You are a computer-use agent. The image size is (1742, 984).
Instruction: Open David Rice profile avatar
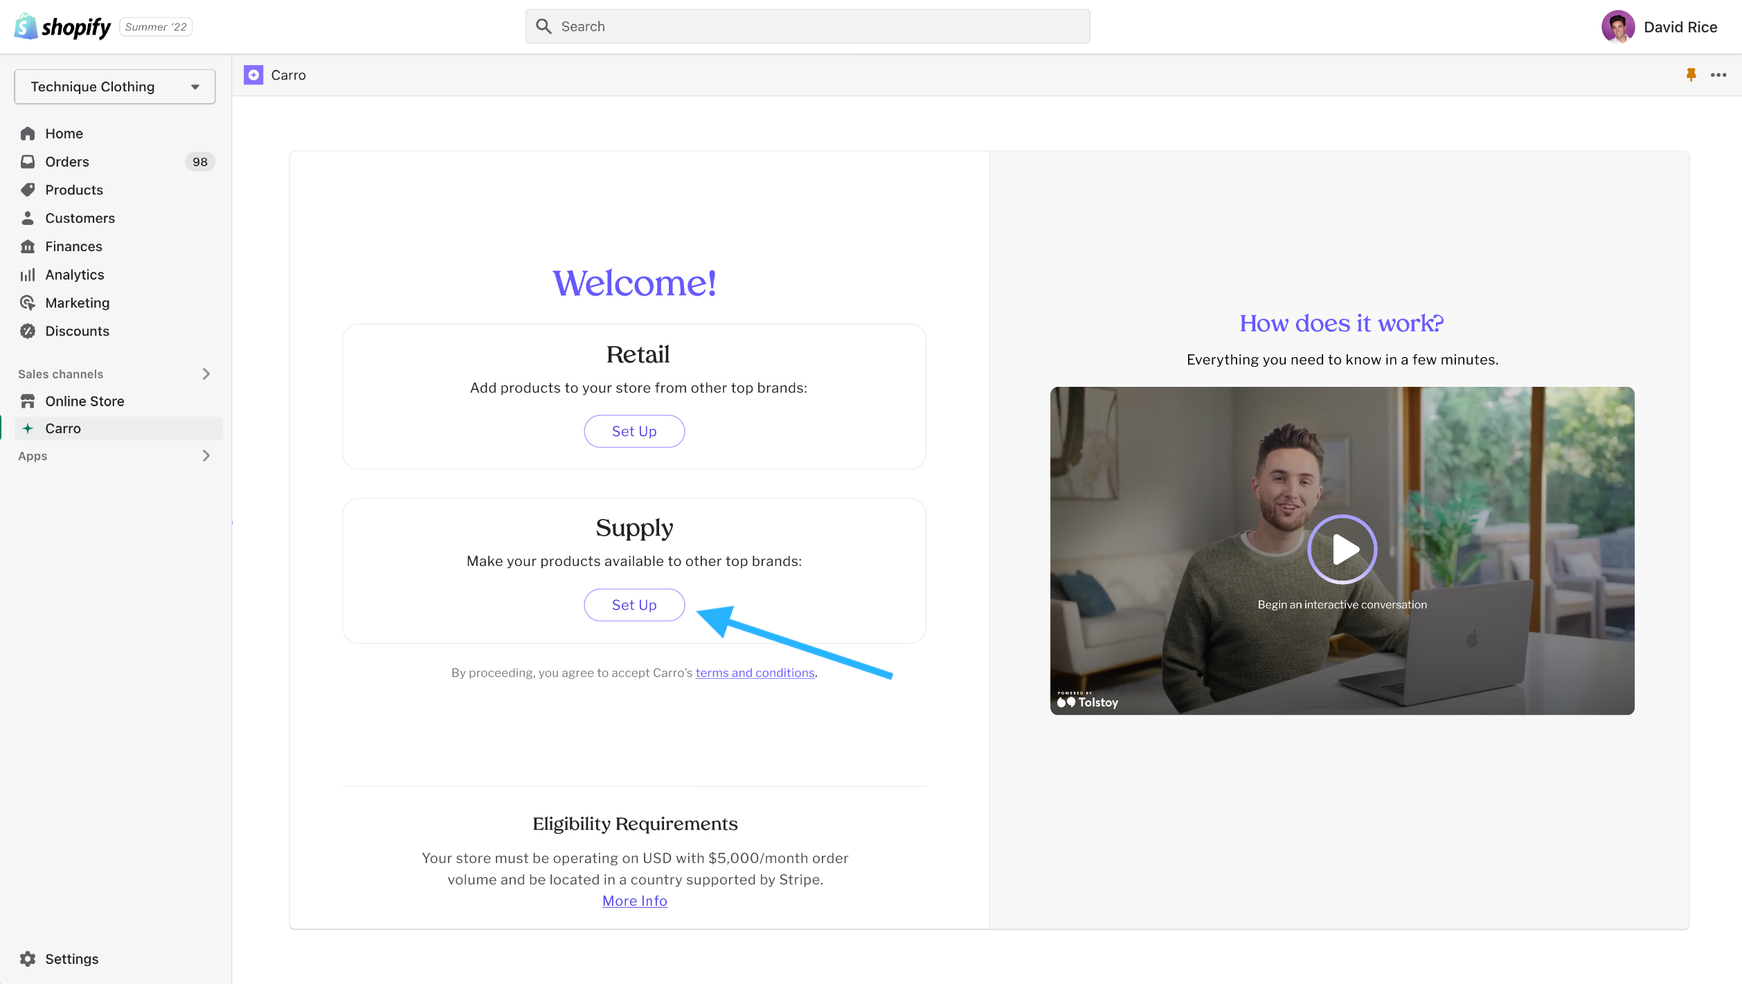[x=1617, y=27]
